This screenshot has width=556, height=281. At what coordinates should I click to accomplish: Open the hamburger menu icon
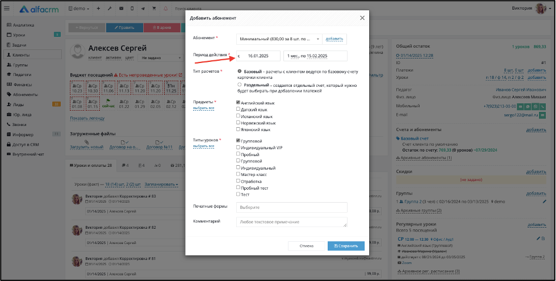coord(7,9)
